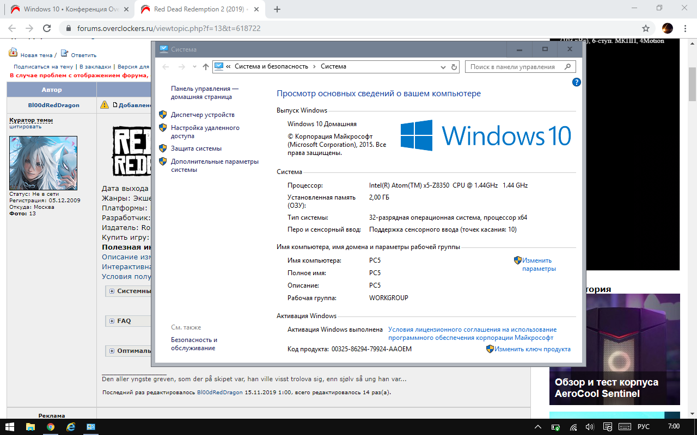Select the product code 00325-86294-79924-AAOEM
This screenshot has height=435, width=697.
[371, 349]
